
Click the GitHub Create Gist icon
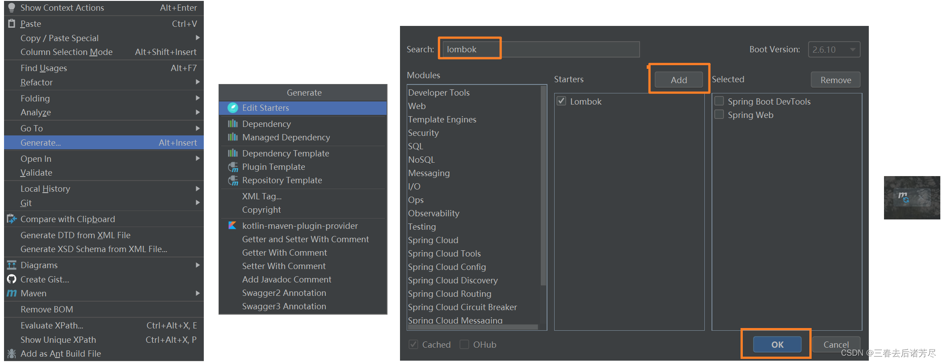(x=12, y=279)
